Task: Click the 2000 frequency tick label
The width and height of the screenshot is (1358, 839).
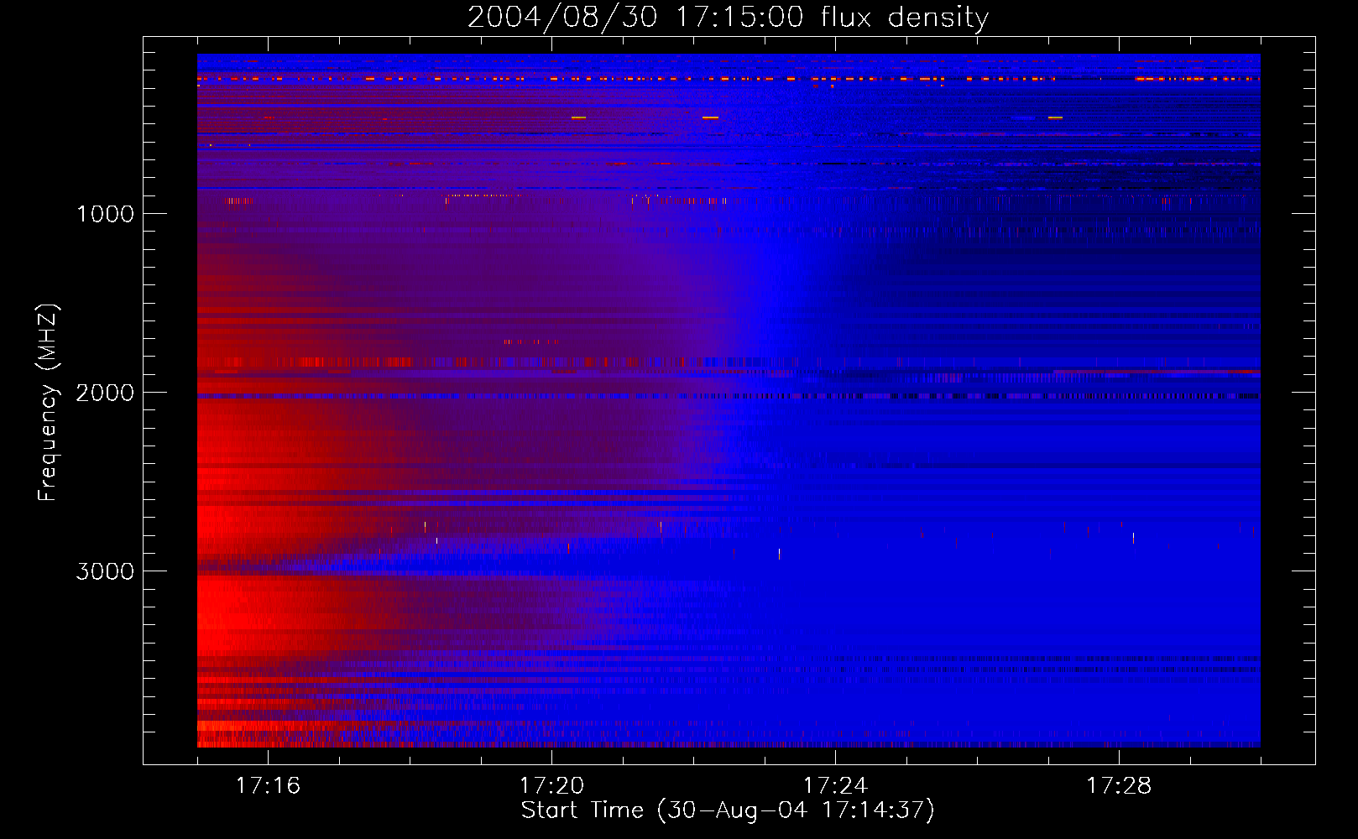Action: 105,393
